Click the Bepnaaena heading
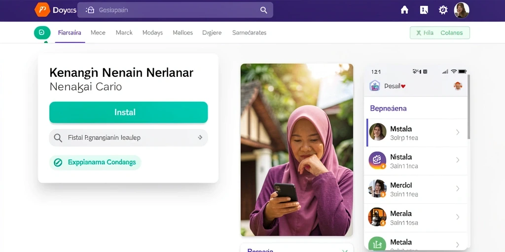This screenshot has height=252, width=505. [x=388, y=108]
